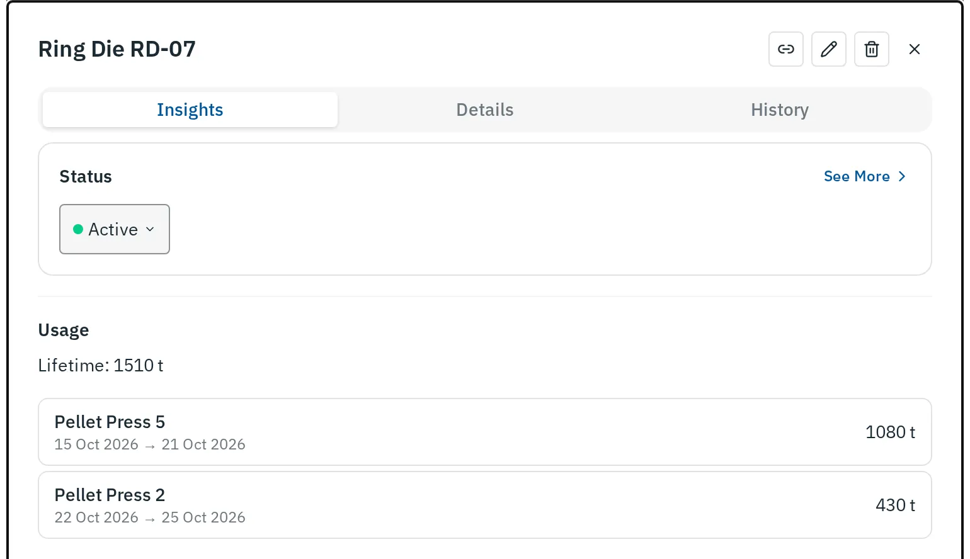Viewport: 970px width, 559px height.
Task: Select the Pellet Press 5 usage entry
Action: click(485, 432)
